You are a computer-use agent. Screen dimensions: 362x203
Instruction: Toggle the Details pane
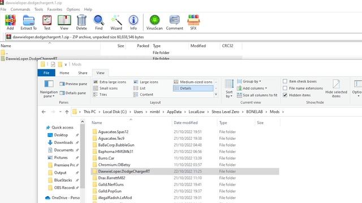click(73, 93)
